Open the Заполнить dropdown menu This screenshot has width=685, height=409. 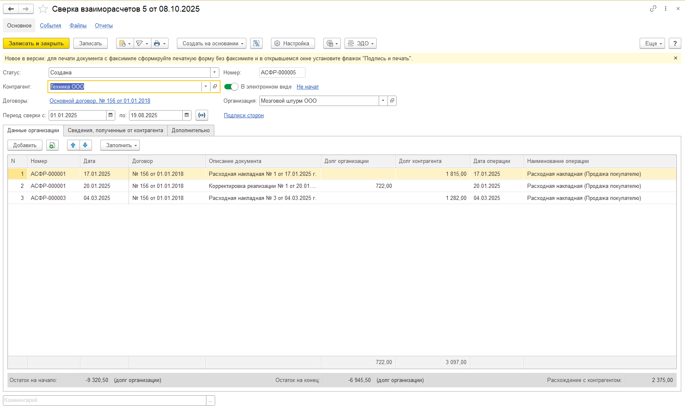pos(120,145)
